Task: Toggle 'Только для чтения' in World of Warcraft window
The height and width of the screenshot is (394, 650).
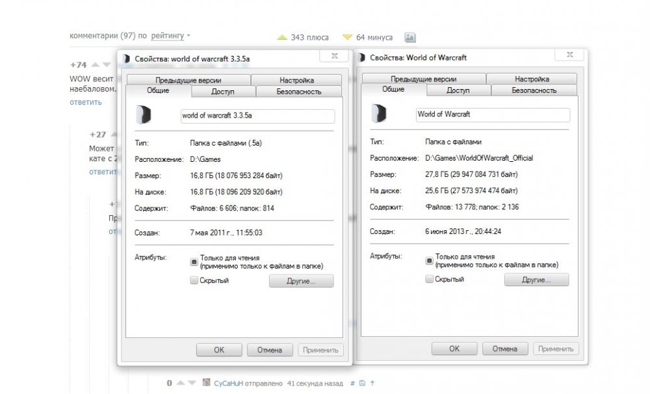Action: [429, 261]
